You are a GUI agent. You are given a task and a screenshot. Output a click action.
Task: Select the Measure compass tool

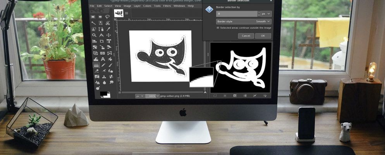(101, 35)
